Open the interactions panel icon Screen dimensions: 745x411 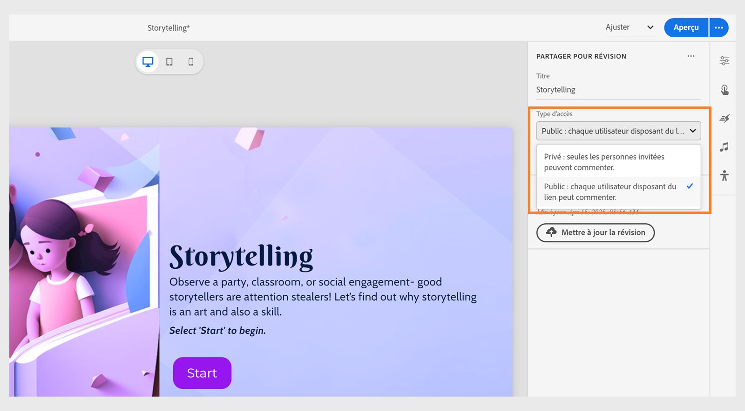[725, 90]
